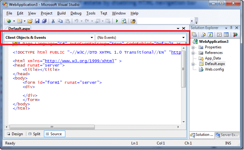
Task: Toggle the Solution Explorer auto-hide pin
Action: pos(231,28)
